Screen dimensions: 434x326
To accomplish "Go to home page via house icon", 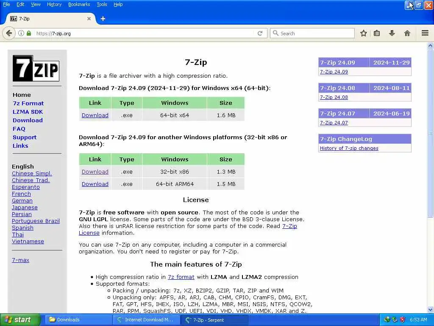I will (x=407, y=33).
